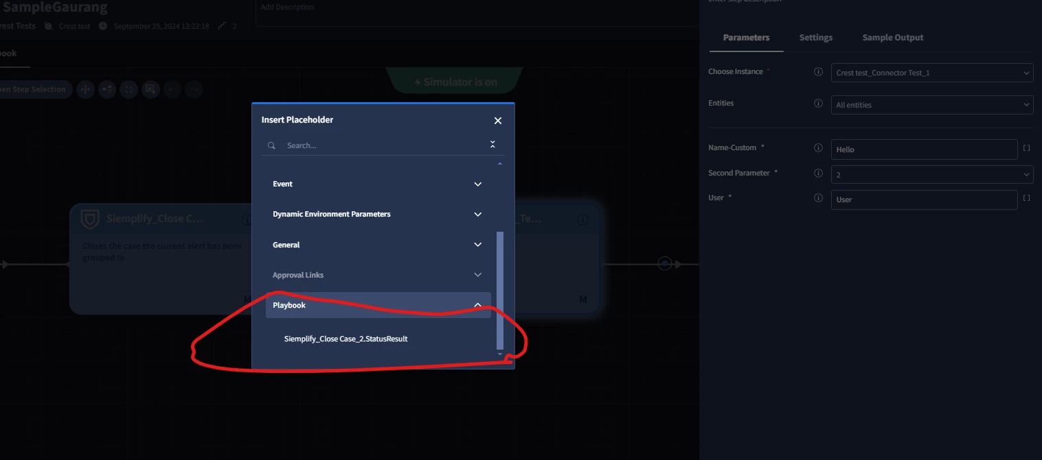Click the User input field
The height and width of the screenshot is (460, 1042).
924,199
